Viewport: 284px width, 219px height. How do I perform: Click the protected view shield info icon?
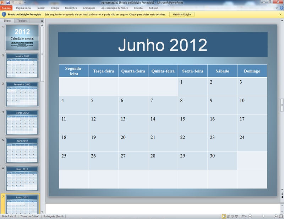(4, 14)
